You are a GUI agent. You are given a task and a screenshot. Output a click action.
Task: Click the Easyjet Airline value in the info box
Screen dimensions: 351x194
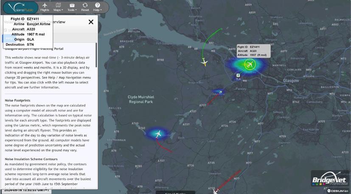(x=39, y=24)
